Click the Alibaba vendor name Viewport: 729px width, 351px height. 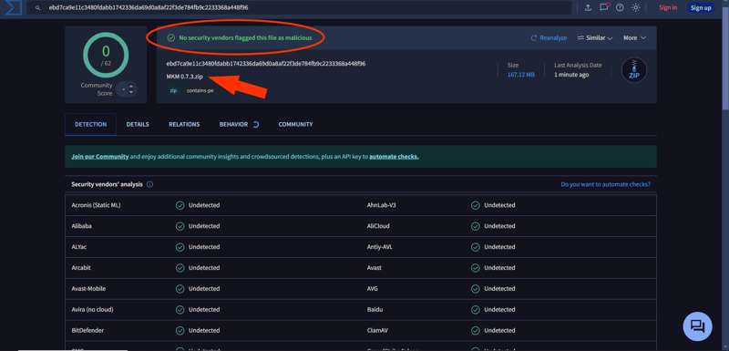pyautogui.click(x=81, y=226)
